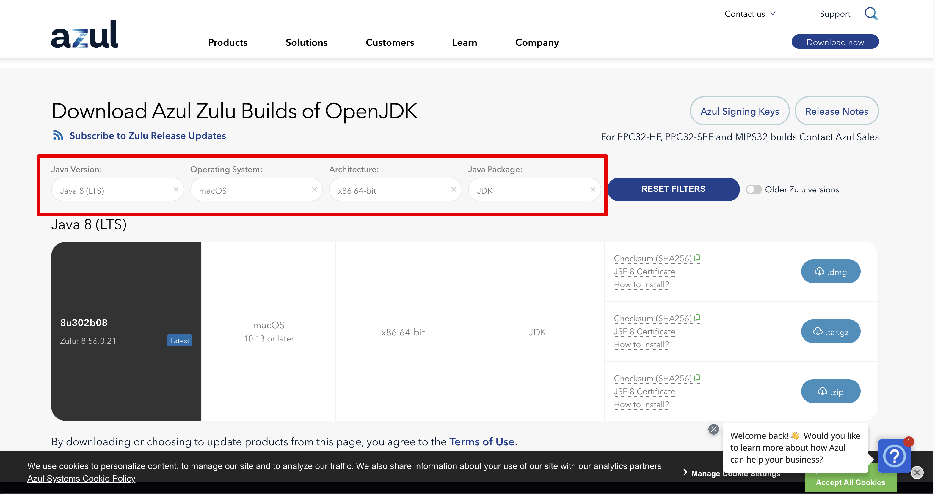Click the search magnifier icon
Image resolution: width=935 pixels, height=494 pixels.
870,14
